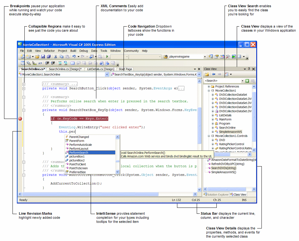Open the Toolbox hammer-and-wrench icon
This screenshot has width=299, height=241.
pos(228,56)
